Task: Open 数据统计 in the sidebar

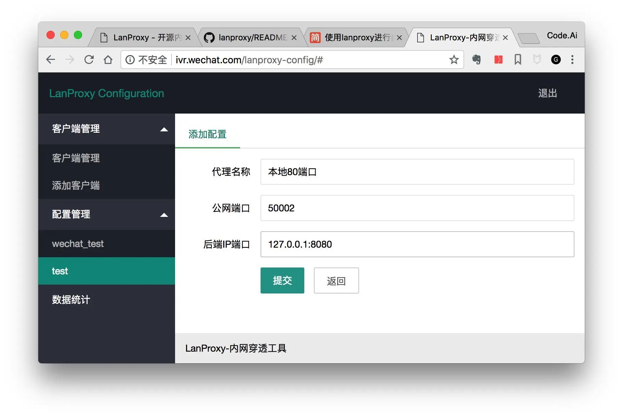Action: pyautogui.click(x=71, y=300)
